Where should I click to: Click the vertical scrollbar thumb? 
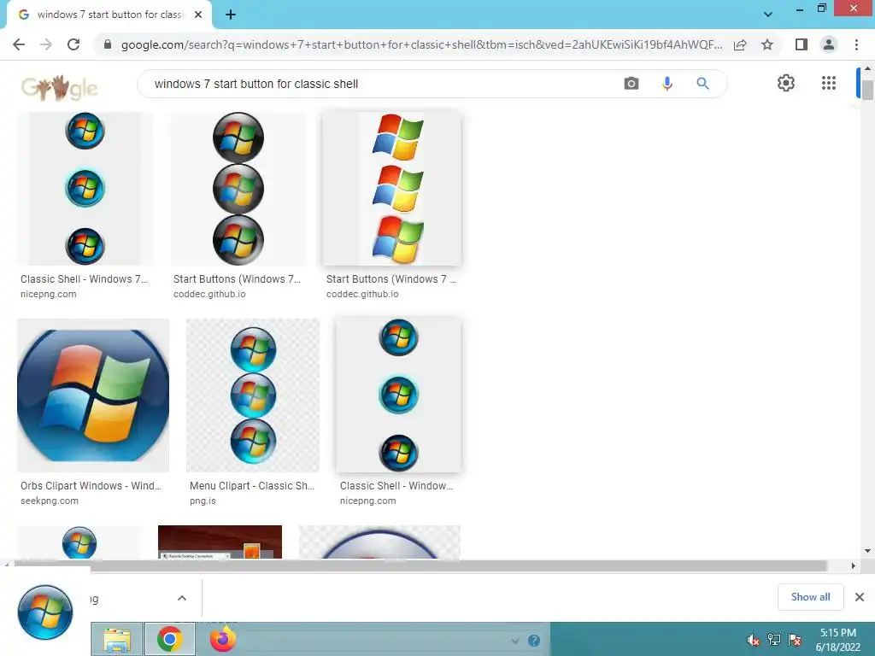point(867,90)
